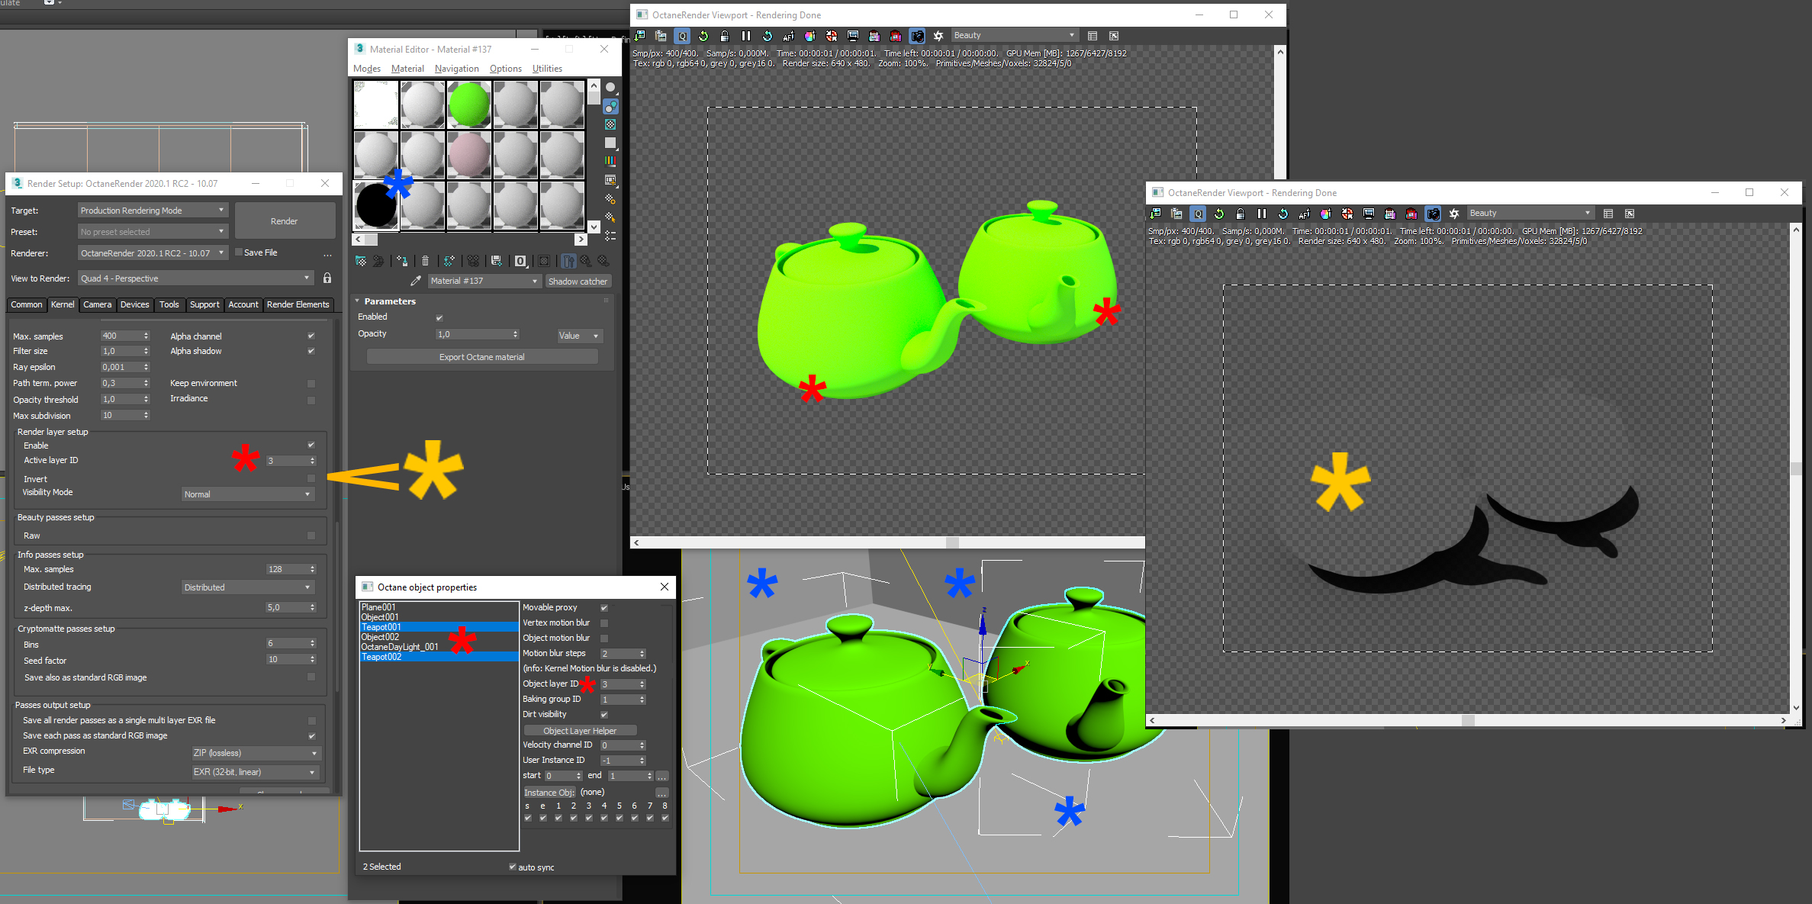Click the Object Layer Helper button

point(579,731)
